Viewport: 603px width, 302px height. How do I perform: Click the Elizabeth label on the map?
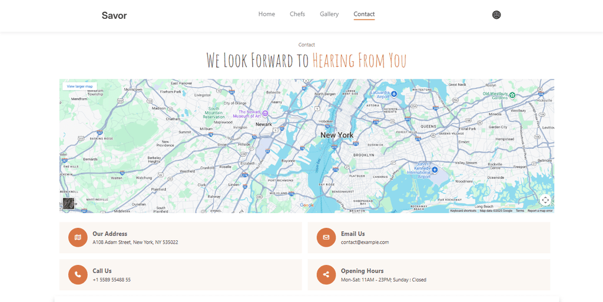pos(247,163)
